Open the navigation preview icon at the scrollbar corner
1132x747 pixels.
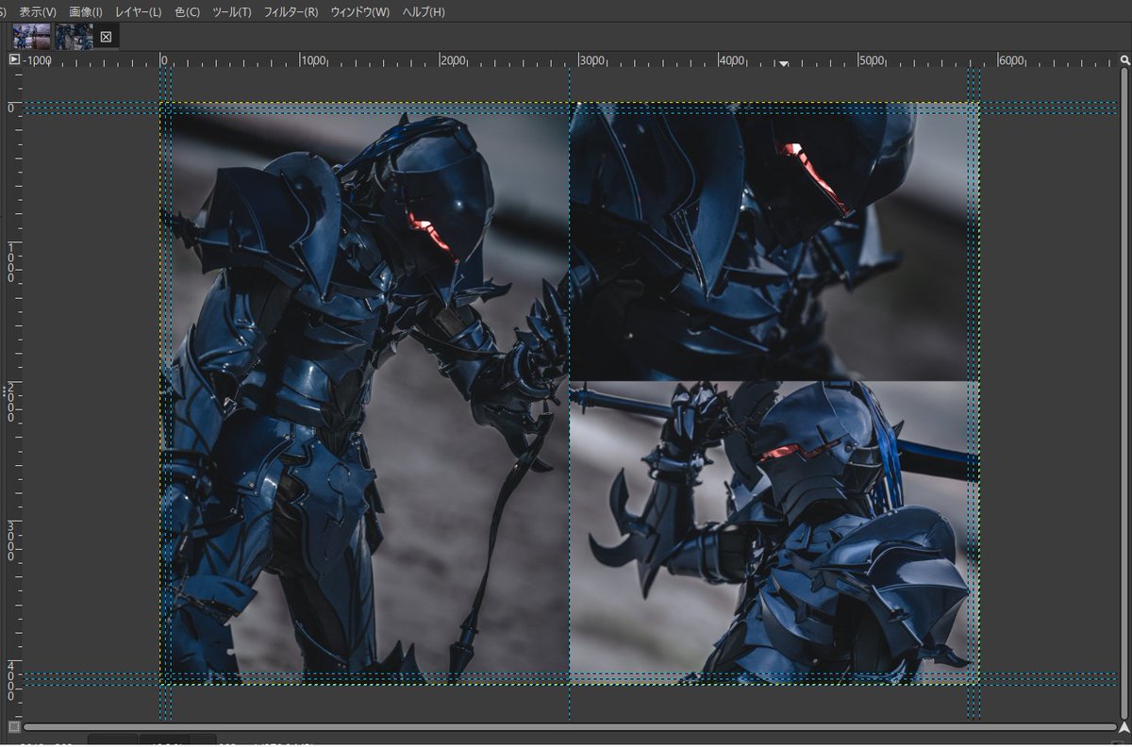[x=1124, y=726]
